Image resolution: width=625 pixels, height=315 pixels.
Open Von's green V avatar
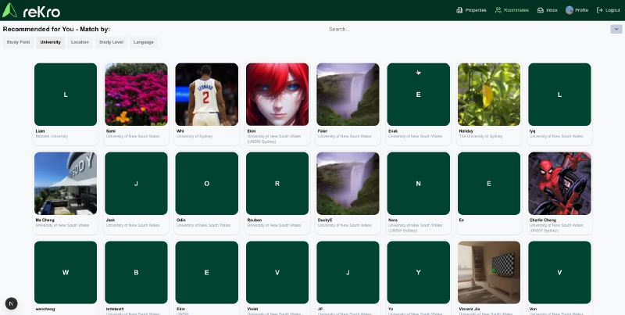pos(559,272)
